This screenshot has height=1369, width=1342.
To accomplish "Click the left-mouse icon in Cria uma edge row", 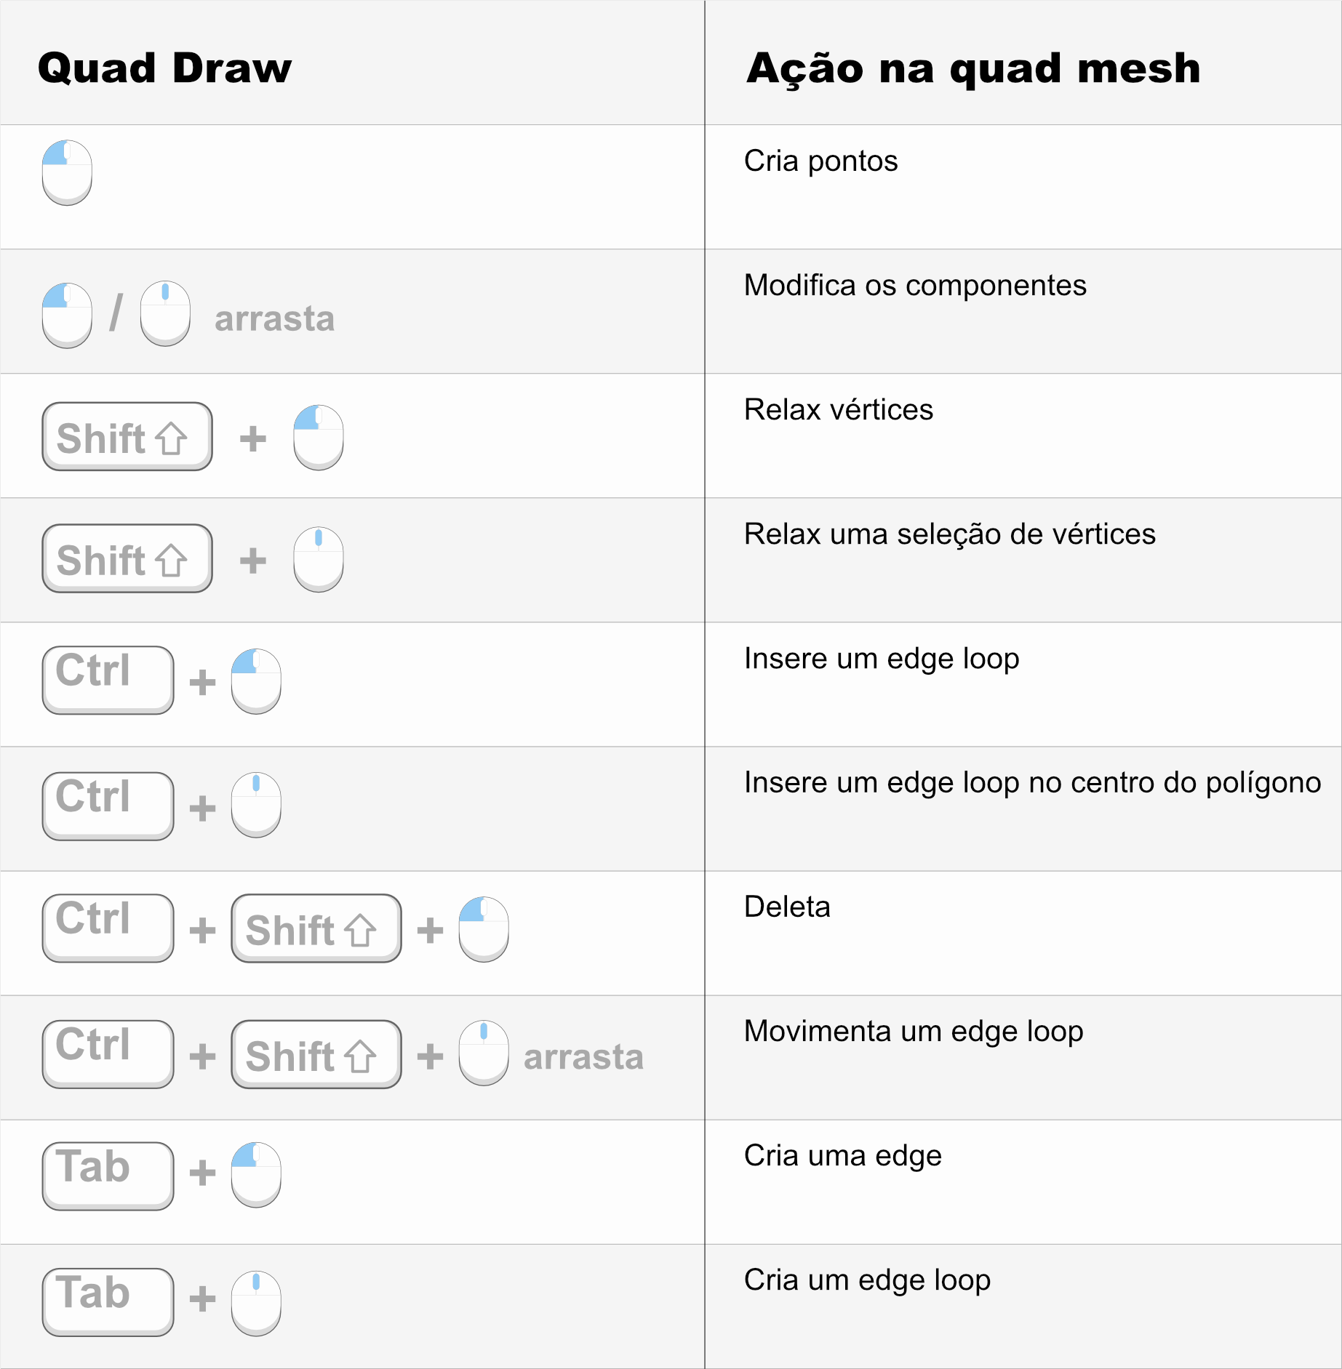I will click(256, 1175).
